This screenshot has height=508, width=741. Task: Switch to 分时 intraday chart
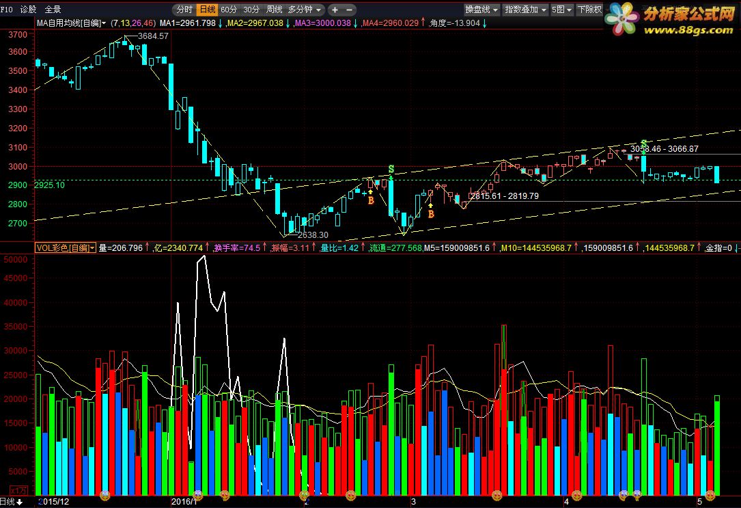(x=184, y=10)
